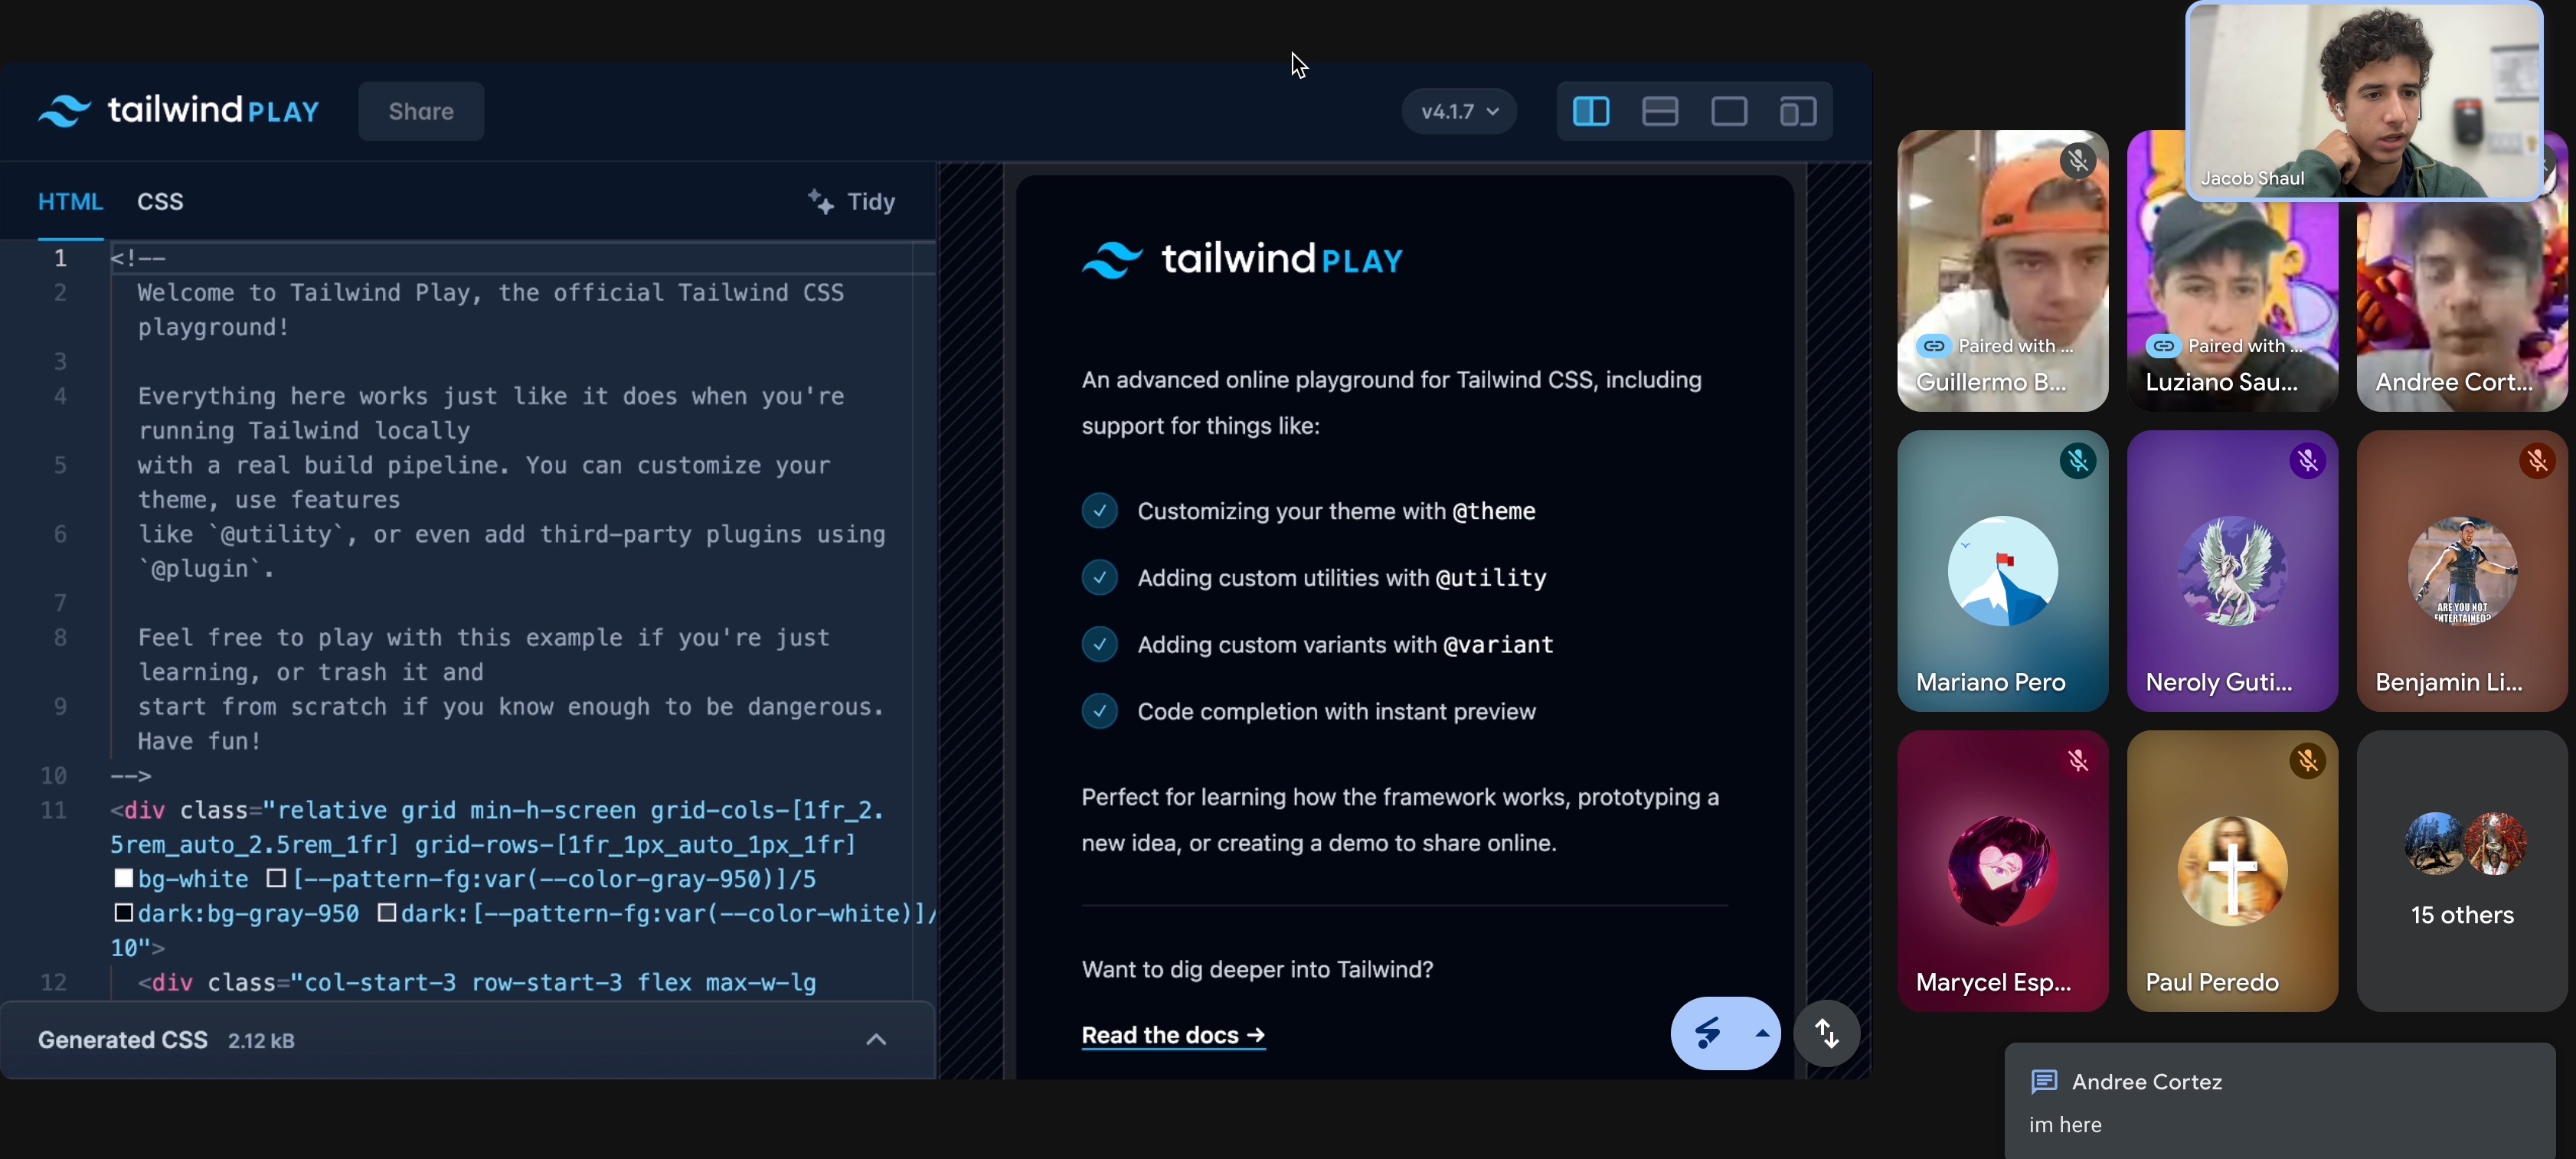Select Mariano Pero's participant tile
The image size is (2576, 1159).
point(2002,571)
